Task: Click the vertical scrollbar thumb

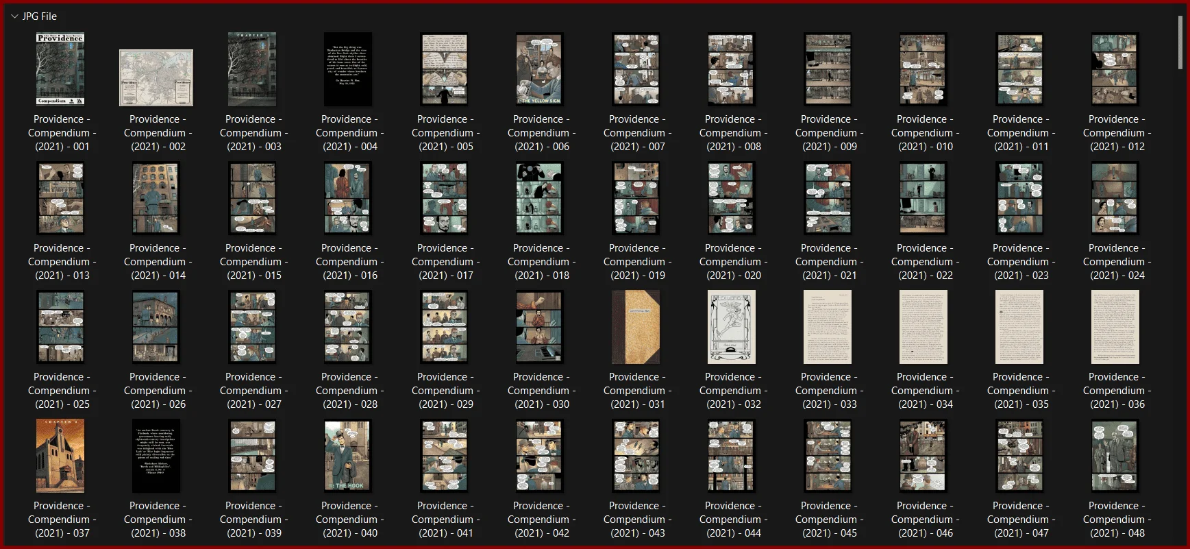Action: click(1180, 42)
